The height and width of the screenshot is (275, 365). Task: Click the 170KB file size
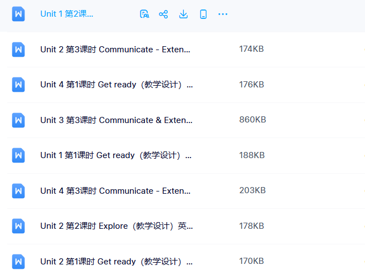251,261
